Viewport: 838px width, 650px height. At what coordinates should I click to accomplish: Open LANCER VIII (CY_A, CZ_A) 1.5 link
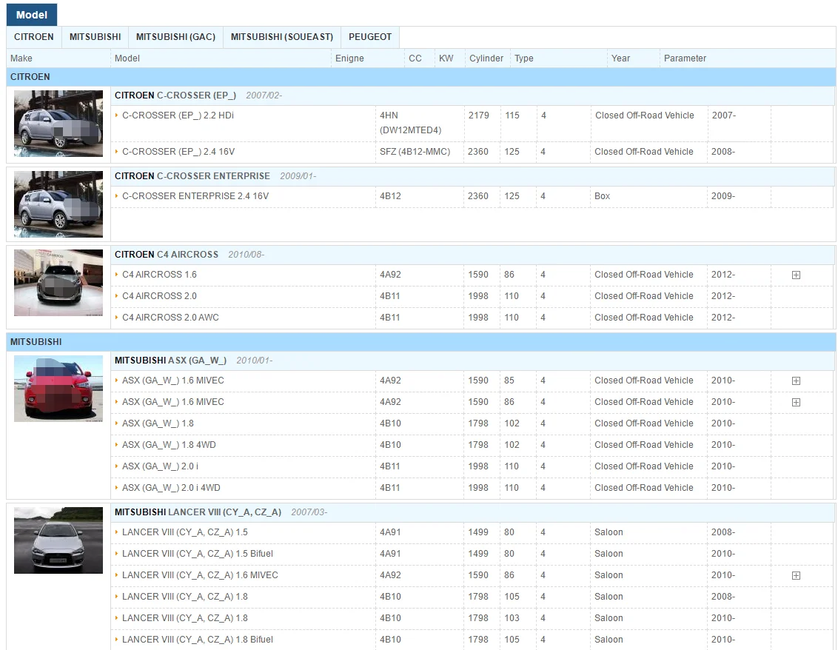[185, 532]
